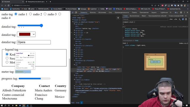Screen dimensions: 190x107
Task: Open the Windows Start menu
Action: click(x=2, y=106)
